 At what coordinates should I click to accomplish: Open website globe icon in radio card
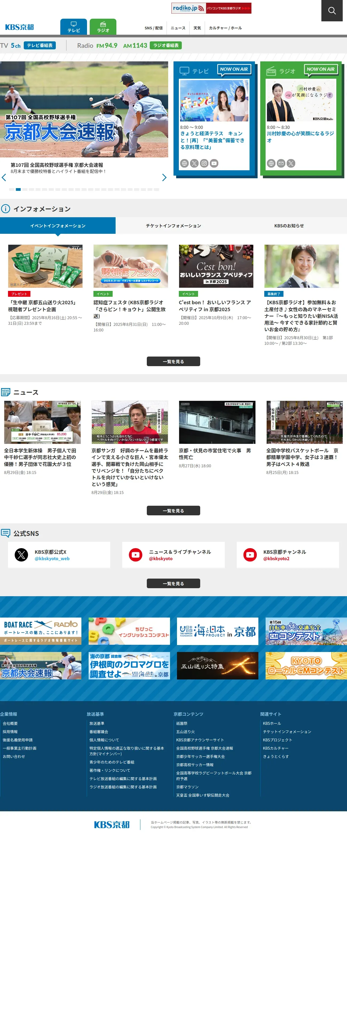(x=271, y=163)
